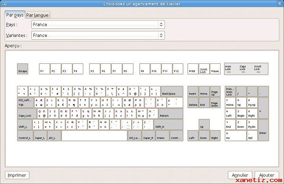Click the numpad 9 Pg Up key

pos(252,103)
